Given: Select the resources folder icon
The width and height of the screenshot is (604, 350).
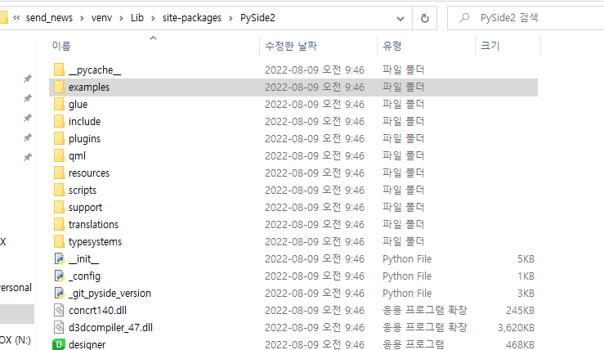Looking at the screenshot, I should tap(59, 173).
